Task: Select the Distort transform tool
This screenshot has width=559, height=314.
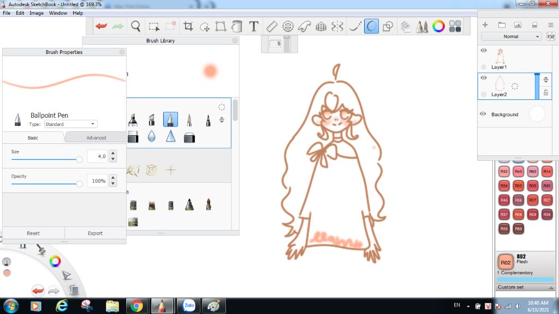Action: click(x=221, y=26)
